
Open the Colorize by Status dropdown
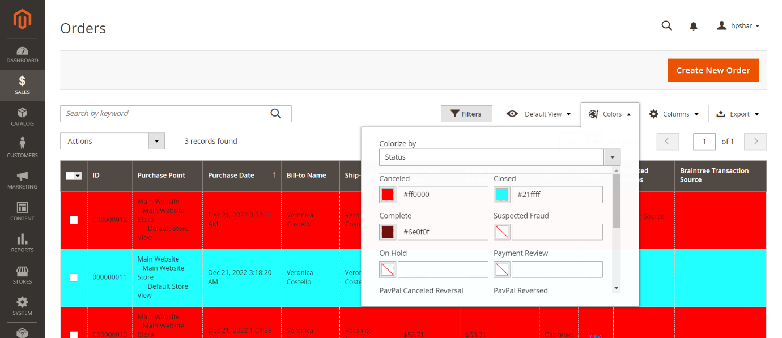pos(499,157)
